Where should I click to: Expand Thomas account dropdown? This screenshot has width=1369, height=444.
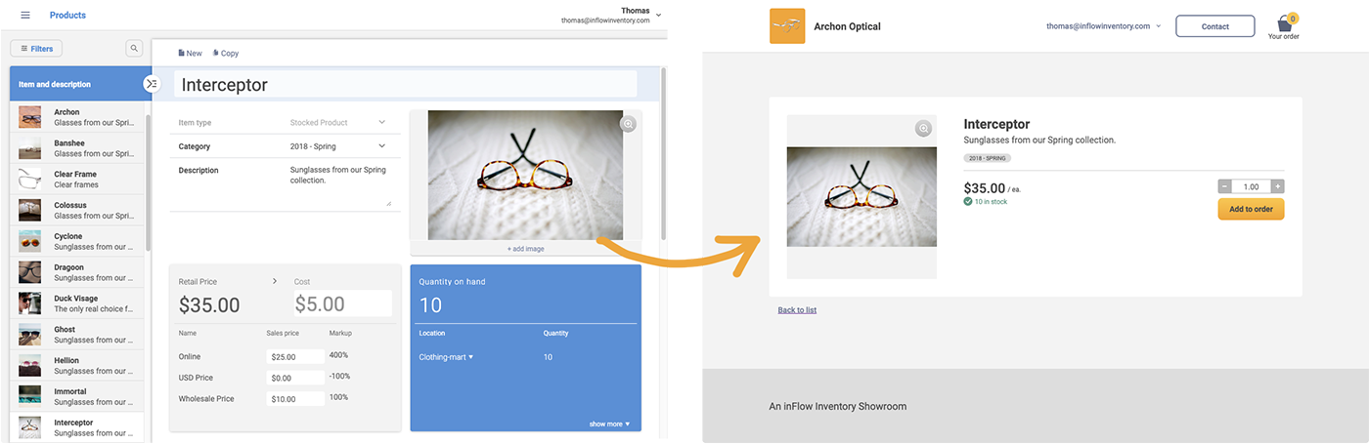pos(659,15)
